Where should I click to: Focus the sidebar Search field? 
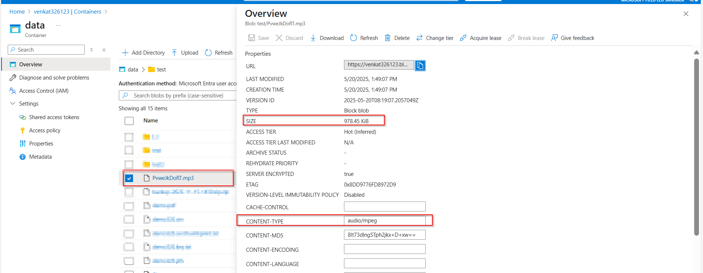click(x=46, y=49)
